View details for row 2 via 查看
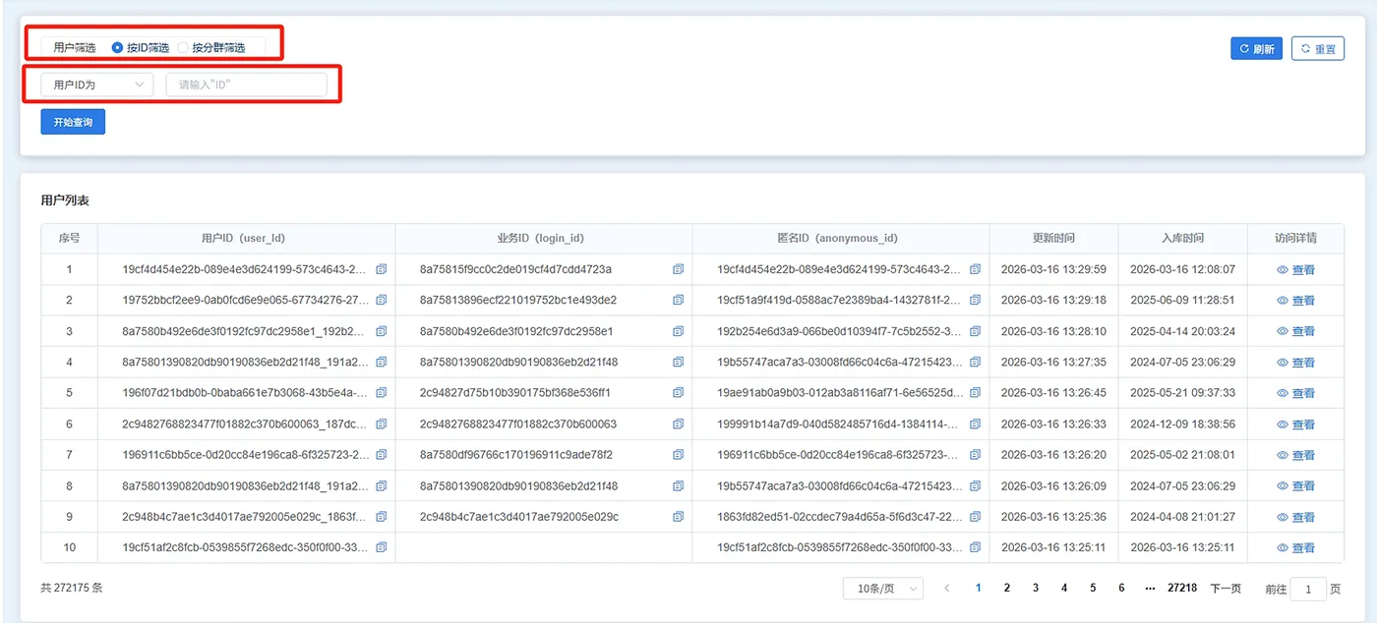 point(1295,301)
